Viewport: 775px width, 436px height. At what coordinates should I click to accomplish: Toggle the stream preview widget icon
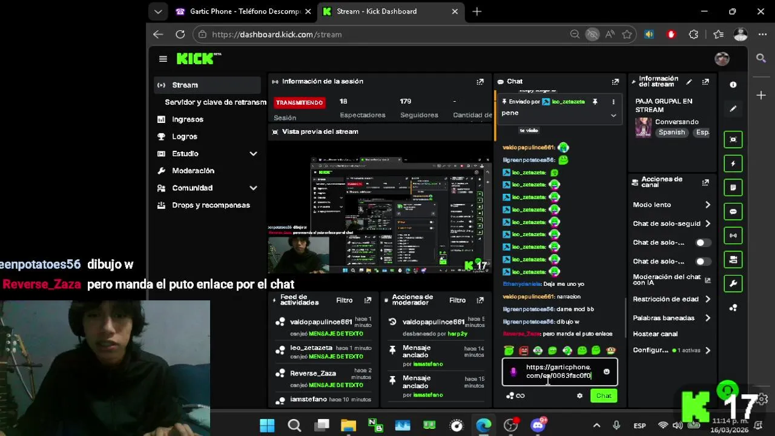(733, 139)
